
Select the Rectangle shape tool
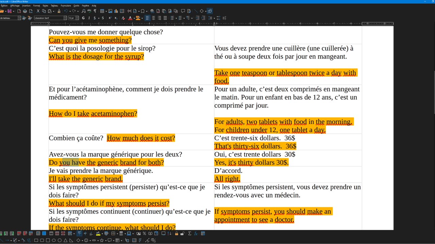(x=36, y=241)
